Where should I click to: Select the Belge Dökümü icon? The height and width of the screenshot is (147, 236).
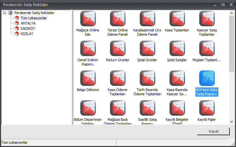(88, 78)
